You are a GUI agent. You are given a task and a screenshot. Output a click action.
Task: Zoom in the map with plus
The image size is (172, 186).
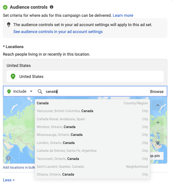158,123
